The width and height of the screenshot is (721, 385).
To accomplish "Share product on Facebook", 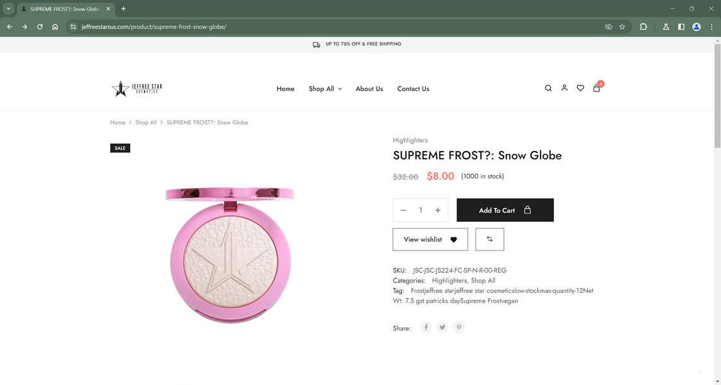I will pyautogui.click(x=426, y=327).
